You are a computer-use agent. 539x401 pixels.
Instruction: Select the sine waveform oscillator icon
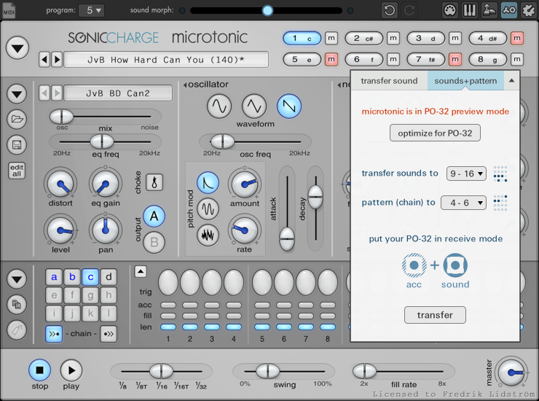(x=219, y=106)
